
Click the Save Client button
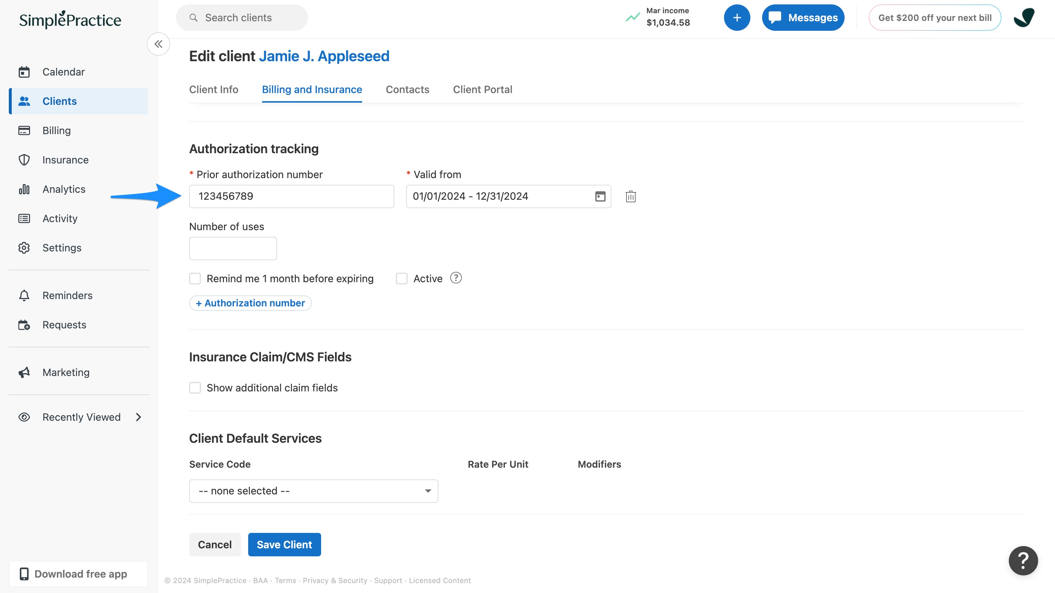coord(284,544)
